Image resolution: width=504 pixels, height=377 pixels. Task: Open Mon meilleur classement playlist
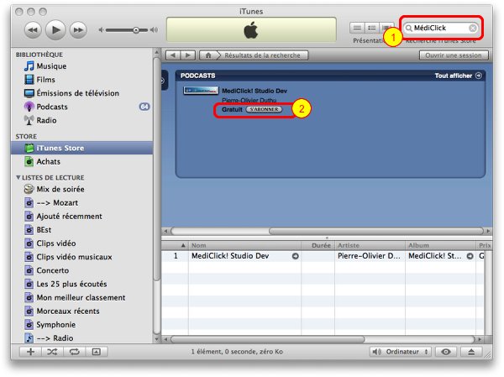coord(81,297)
